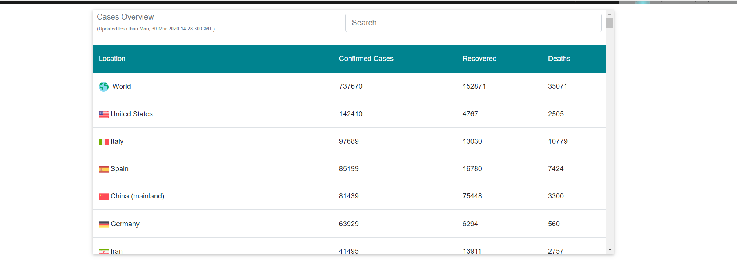This screenshot has height=270, width=737.
Task: Click the Cases Overview heading
Action: (125, 17)
